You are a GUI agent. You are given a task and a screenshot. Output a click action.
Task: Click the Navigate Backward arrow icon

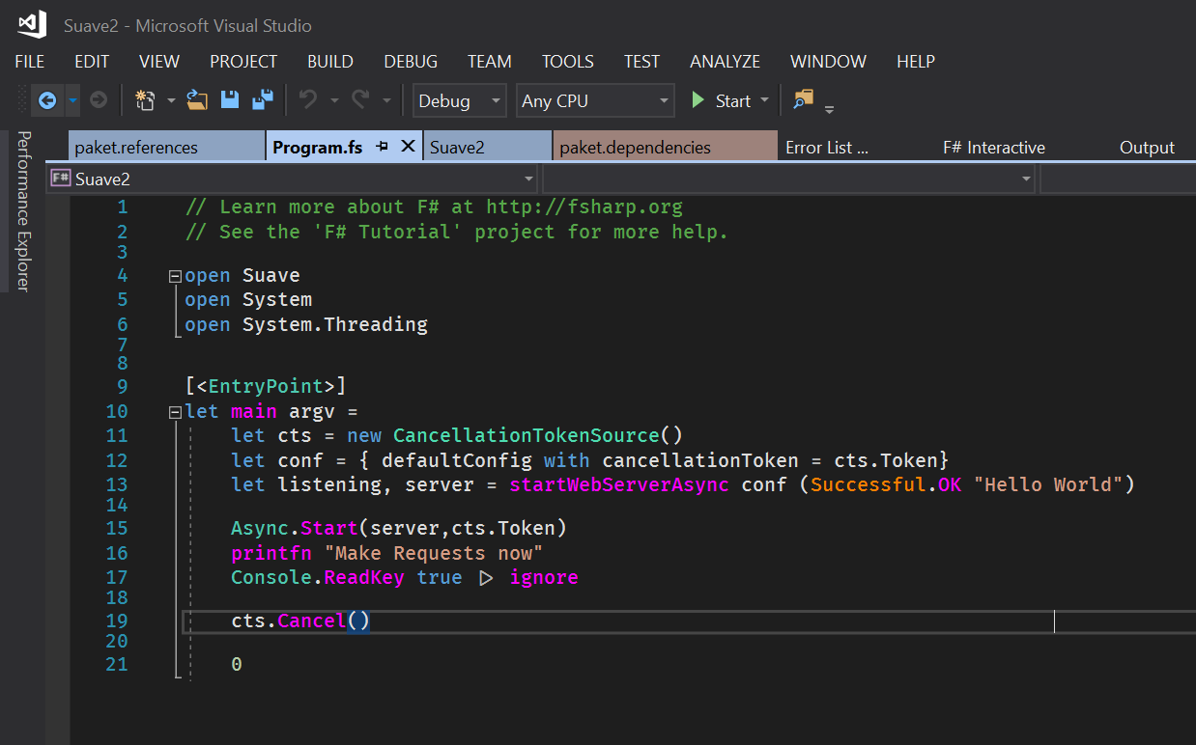pyautogui.click(x=46, y=100)
